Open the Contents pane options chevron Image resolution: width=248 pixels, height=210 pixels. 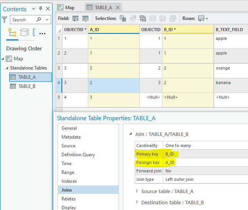(x=33, y=9)
